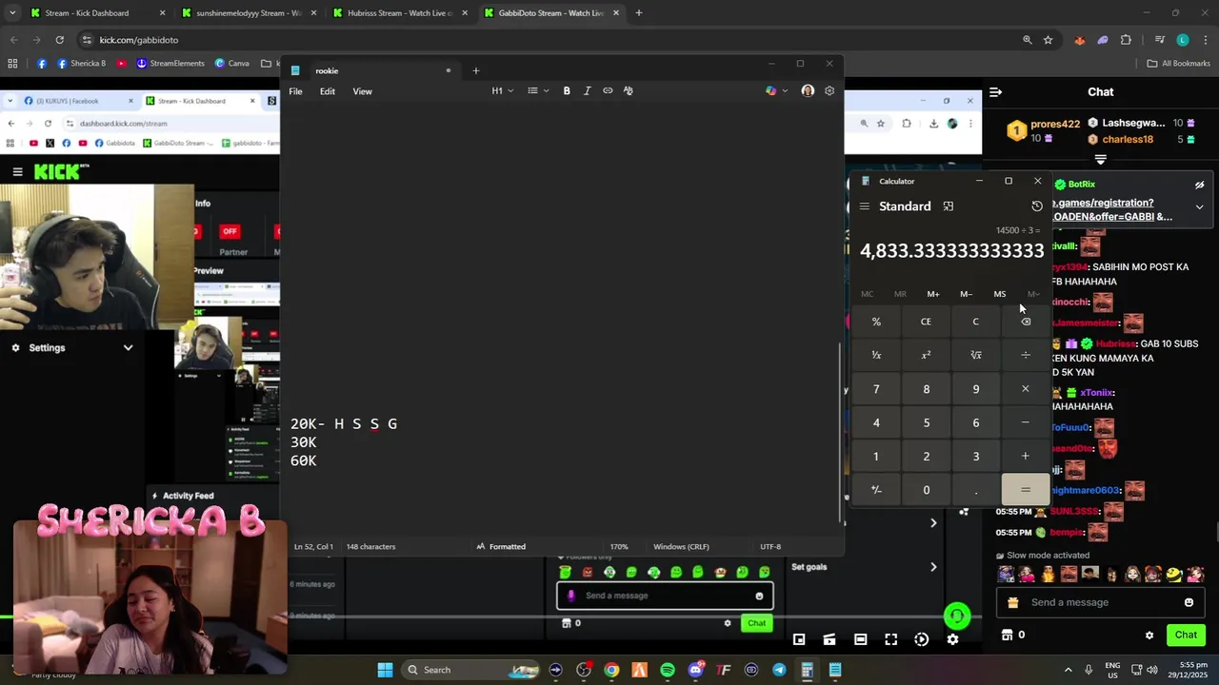
Task: Click the Formatted status in Notepad status bar
Action: click(x=501, y=547)
